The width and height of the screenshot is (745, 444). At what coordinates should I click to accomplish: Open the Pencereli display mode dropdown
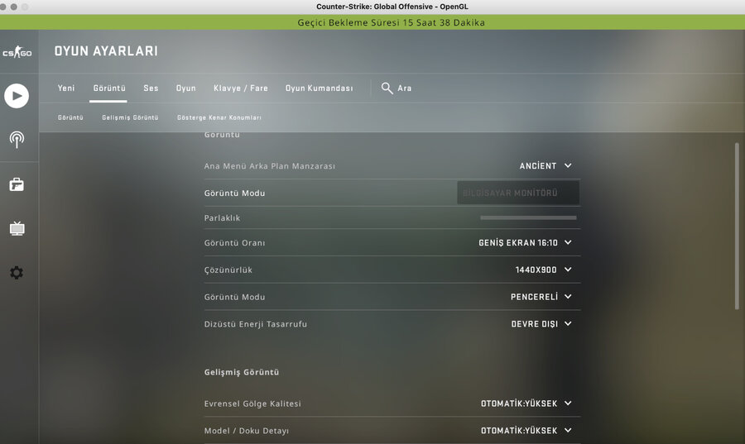[541, 297]
